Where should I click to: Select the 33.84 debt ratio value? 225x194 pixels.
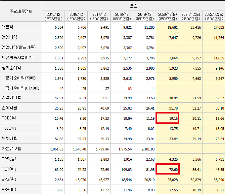click(173, 139)
